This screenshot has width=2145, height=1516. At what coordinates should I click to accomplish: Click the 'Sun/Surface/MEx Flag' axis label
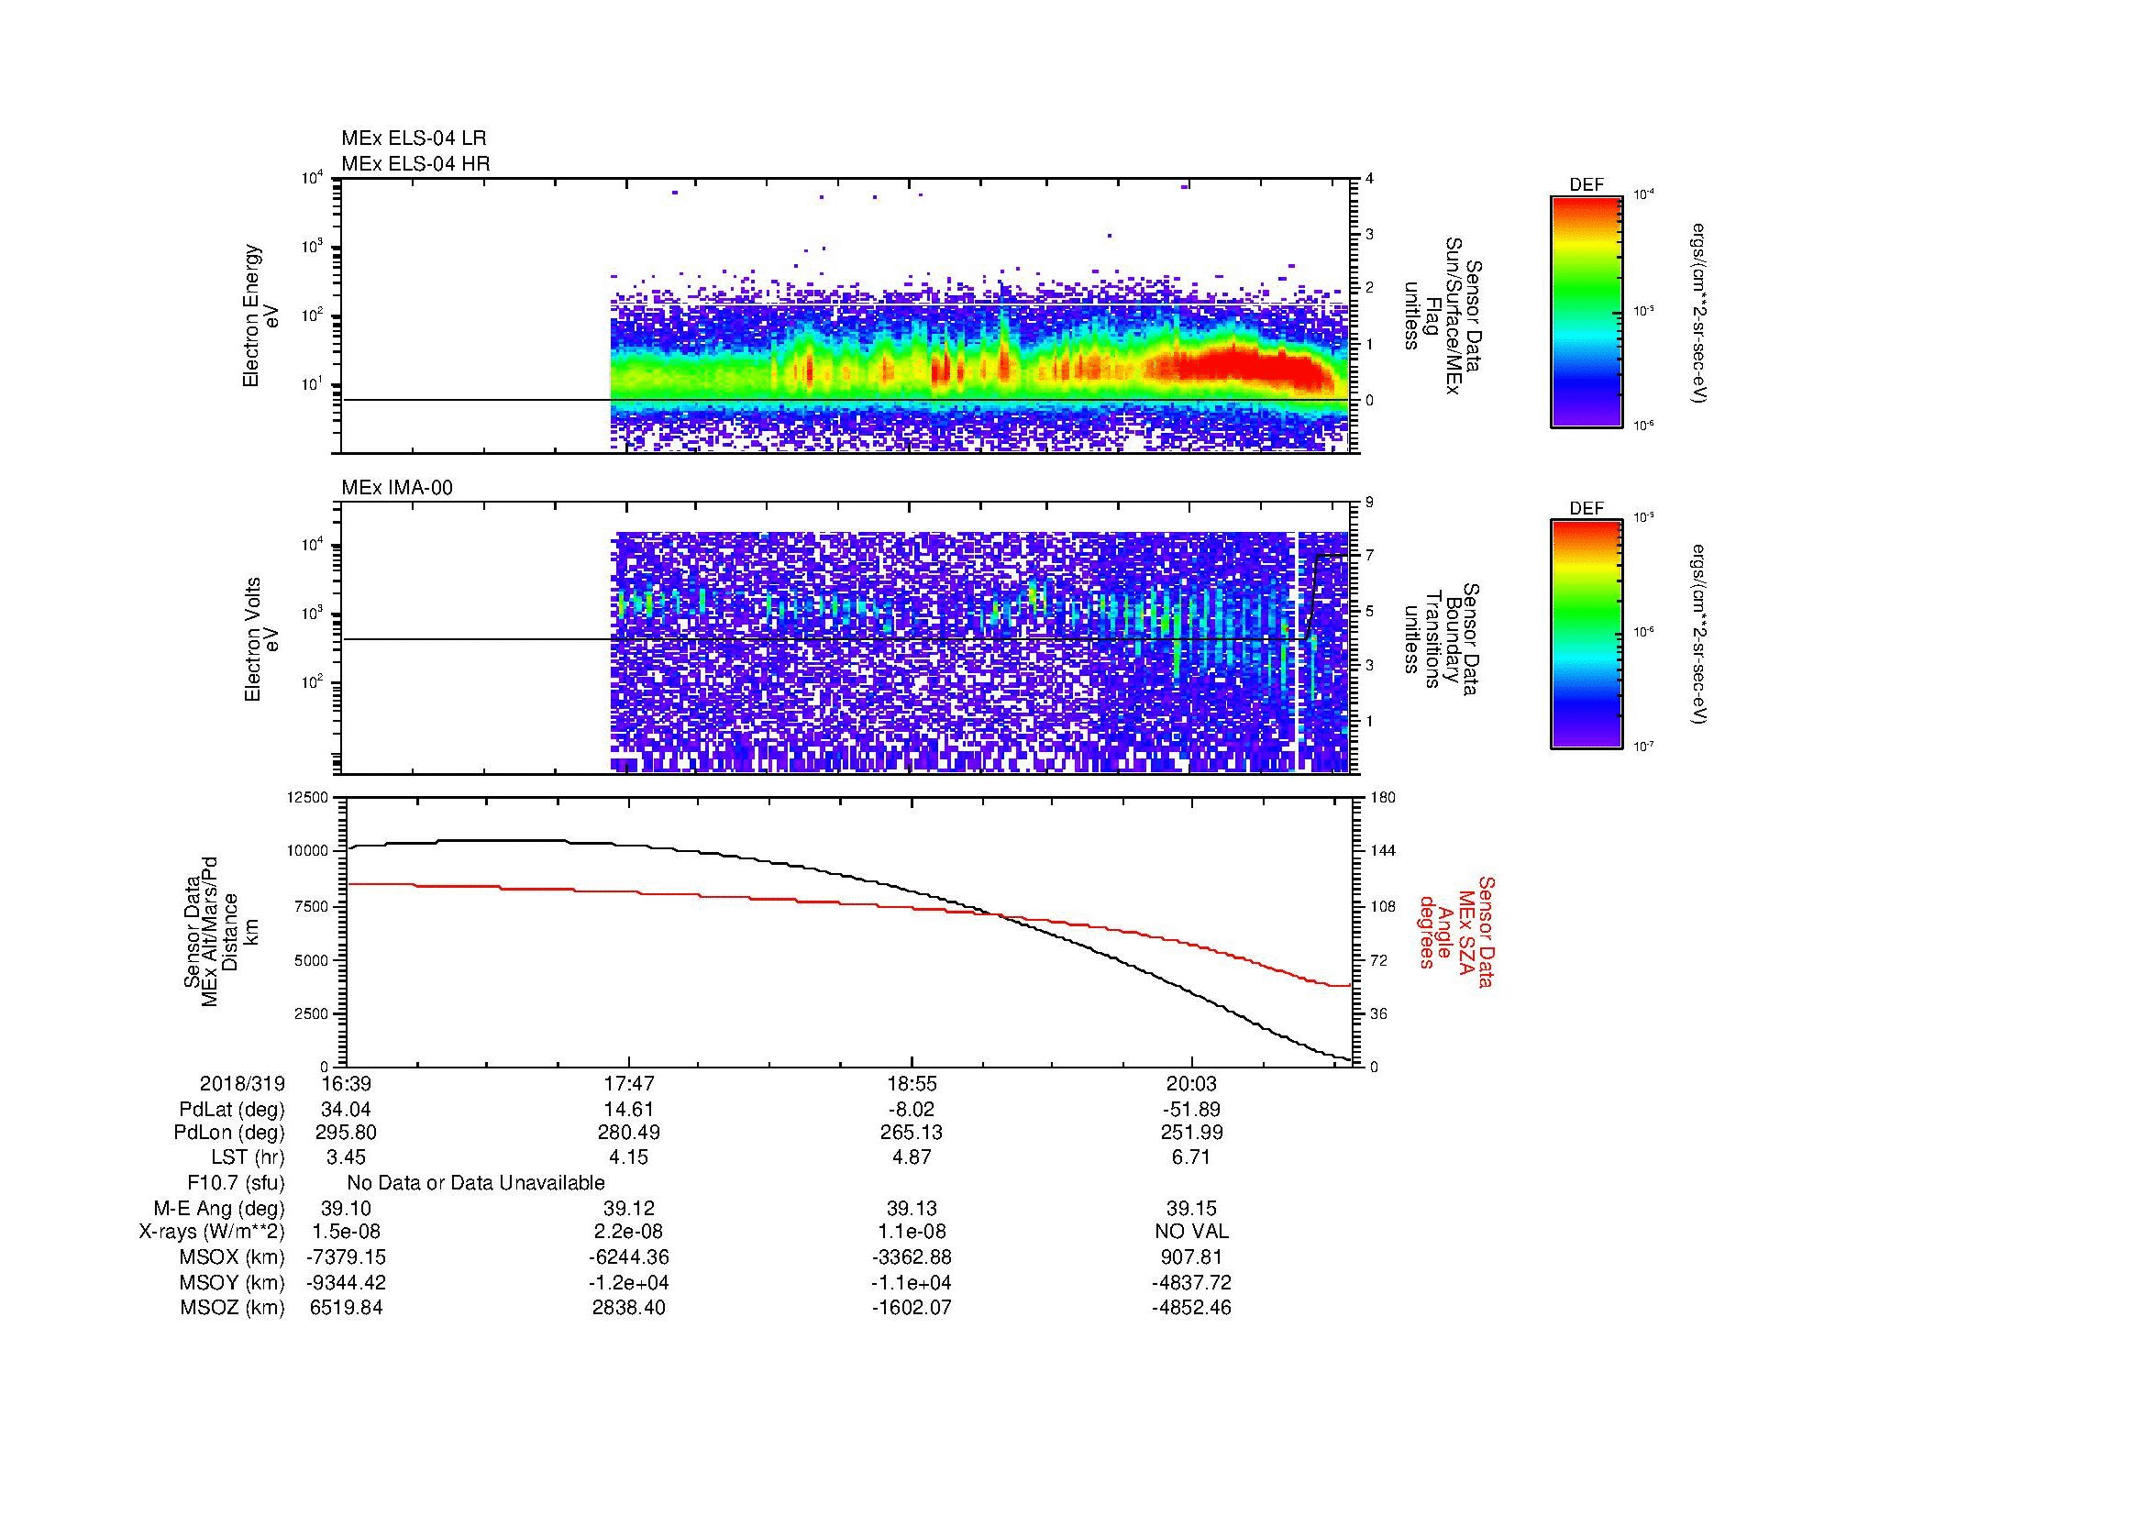click(x=1443, y=316)
